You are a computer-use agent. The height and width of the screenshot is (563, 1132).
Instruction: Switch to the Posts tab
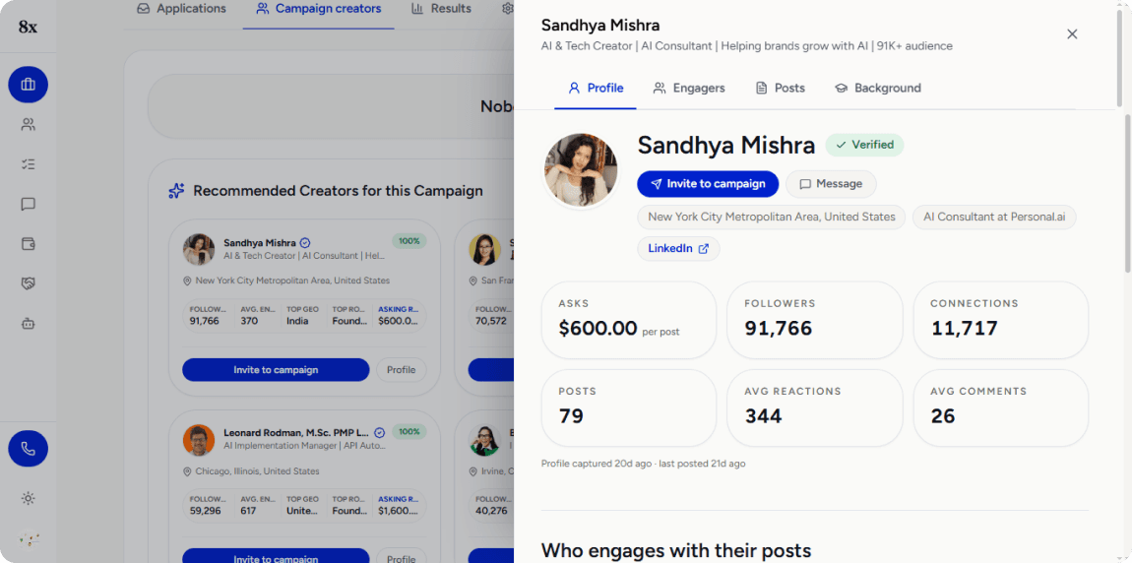click(780, 88)
